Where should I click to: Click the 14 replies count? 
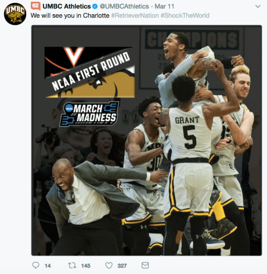48,266
